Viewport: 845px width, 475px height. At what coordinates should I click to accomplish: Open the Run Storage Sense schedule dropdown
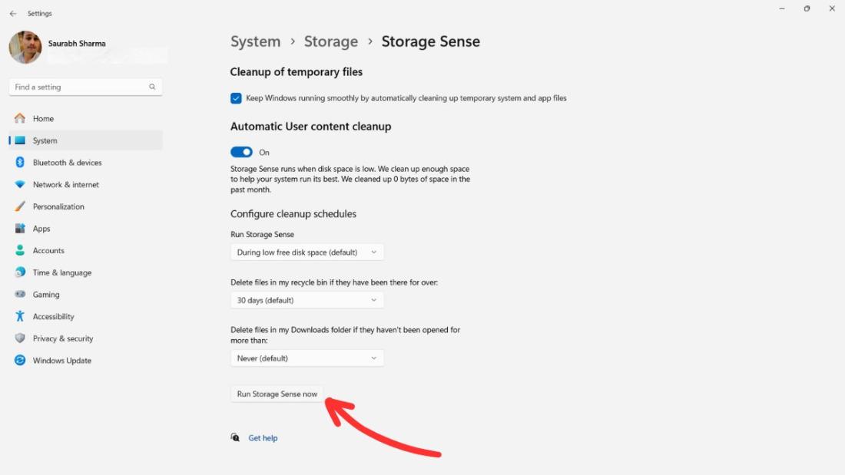(307, 252)
